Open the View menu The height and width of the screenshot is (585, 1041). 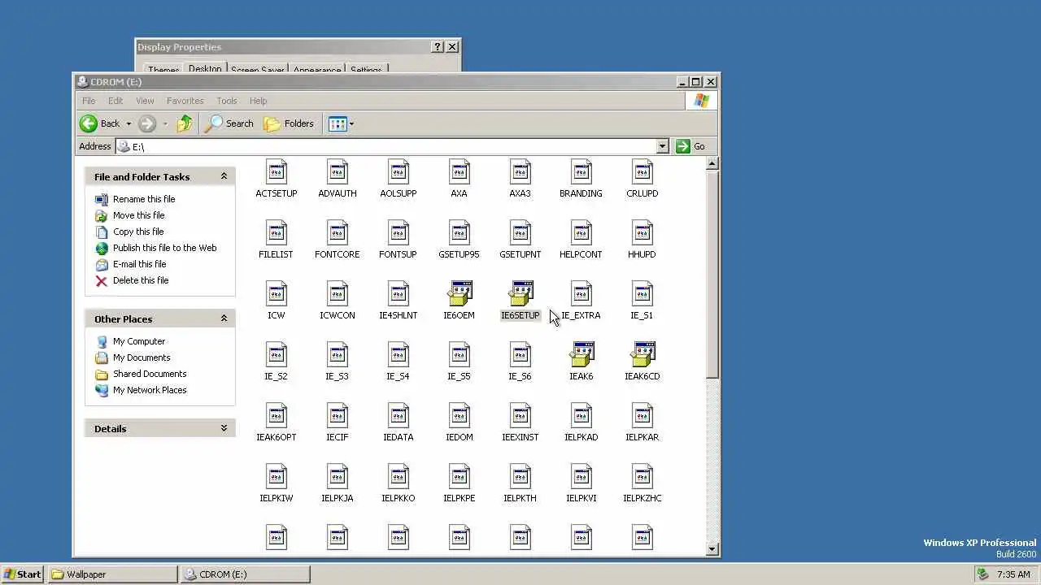pyautogui.click(x=145, y=101)
